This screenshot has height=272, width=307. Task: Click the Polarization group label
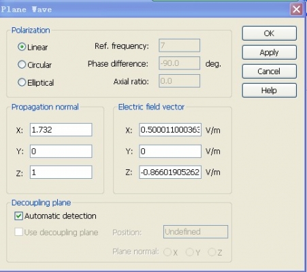(31, 30)
